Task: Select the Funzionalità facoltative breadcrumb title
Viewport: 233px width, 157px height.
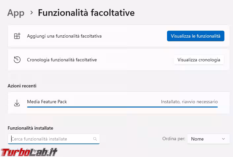Action: 86,13
